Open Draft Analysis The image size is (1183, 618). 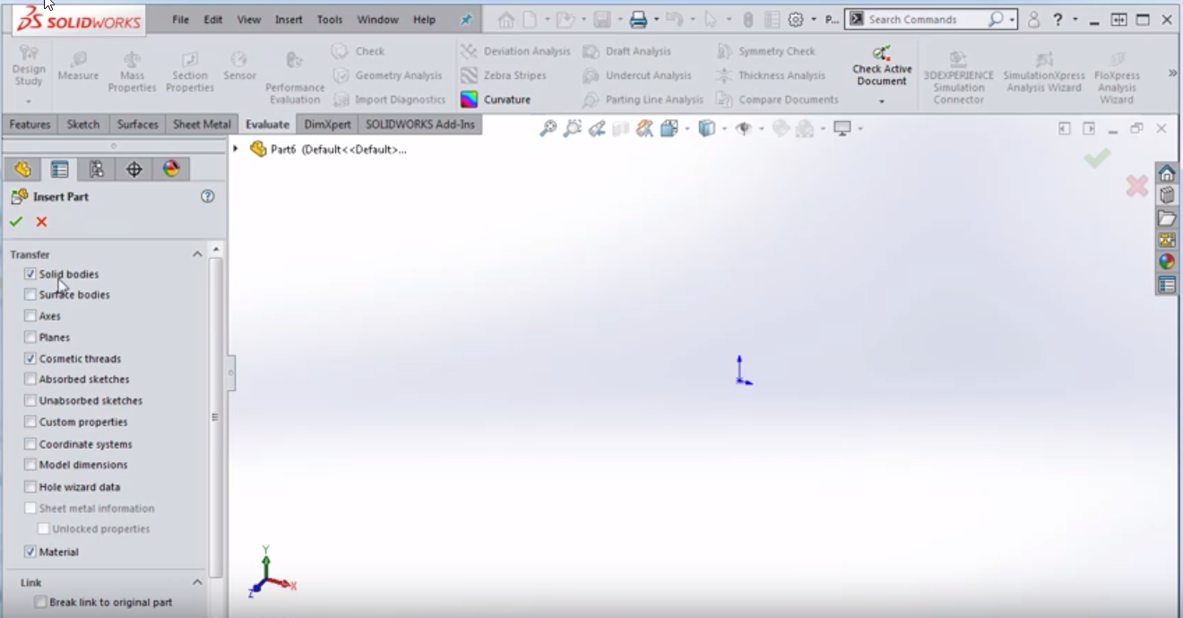click(626, 51)
